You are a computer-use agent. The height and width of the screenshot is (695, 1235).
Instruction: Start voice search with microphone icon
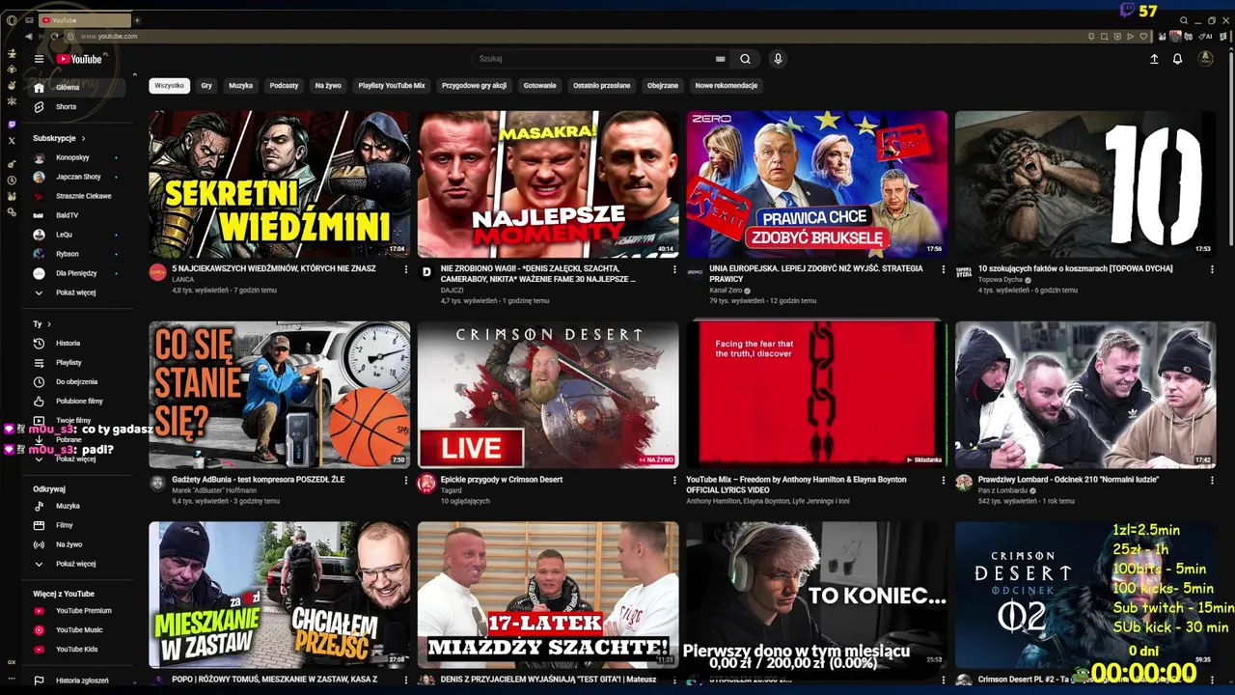click(x=778, y=59)
